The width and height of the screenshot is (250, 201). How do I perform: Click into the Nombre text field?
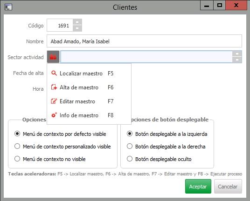click(144, 41)
